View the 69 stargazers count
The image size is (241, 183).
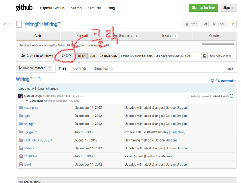(x=205, y=24)
